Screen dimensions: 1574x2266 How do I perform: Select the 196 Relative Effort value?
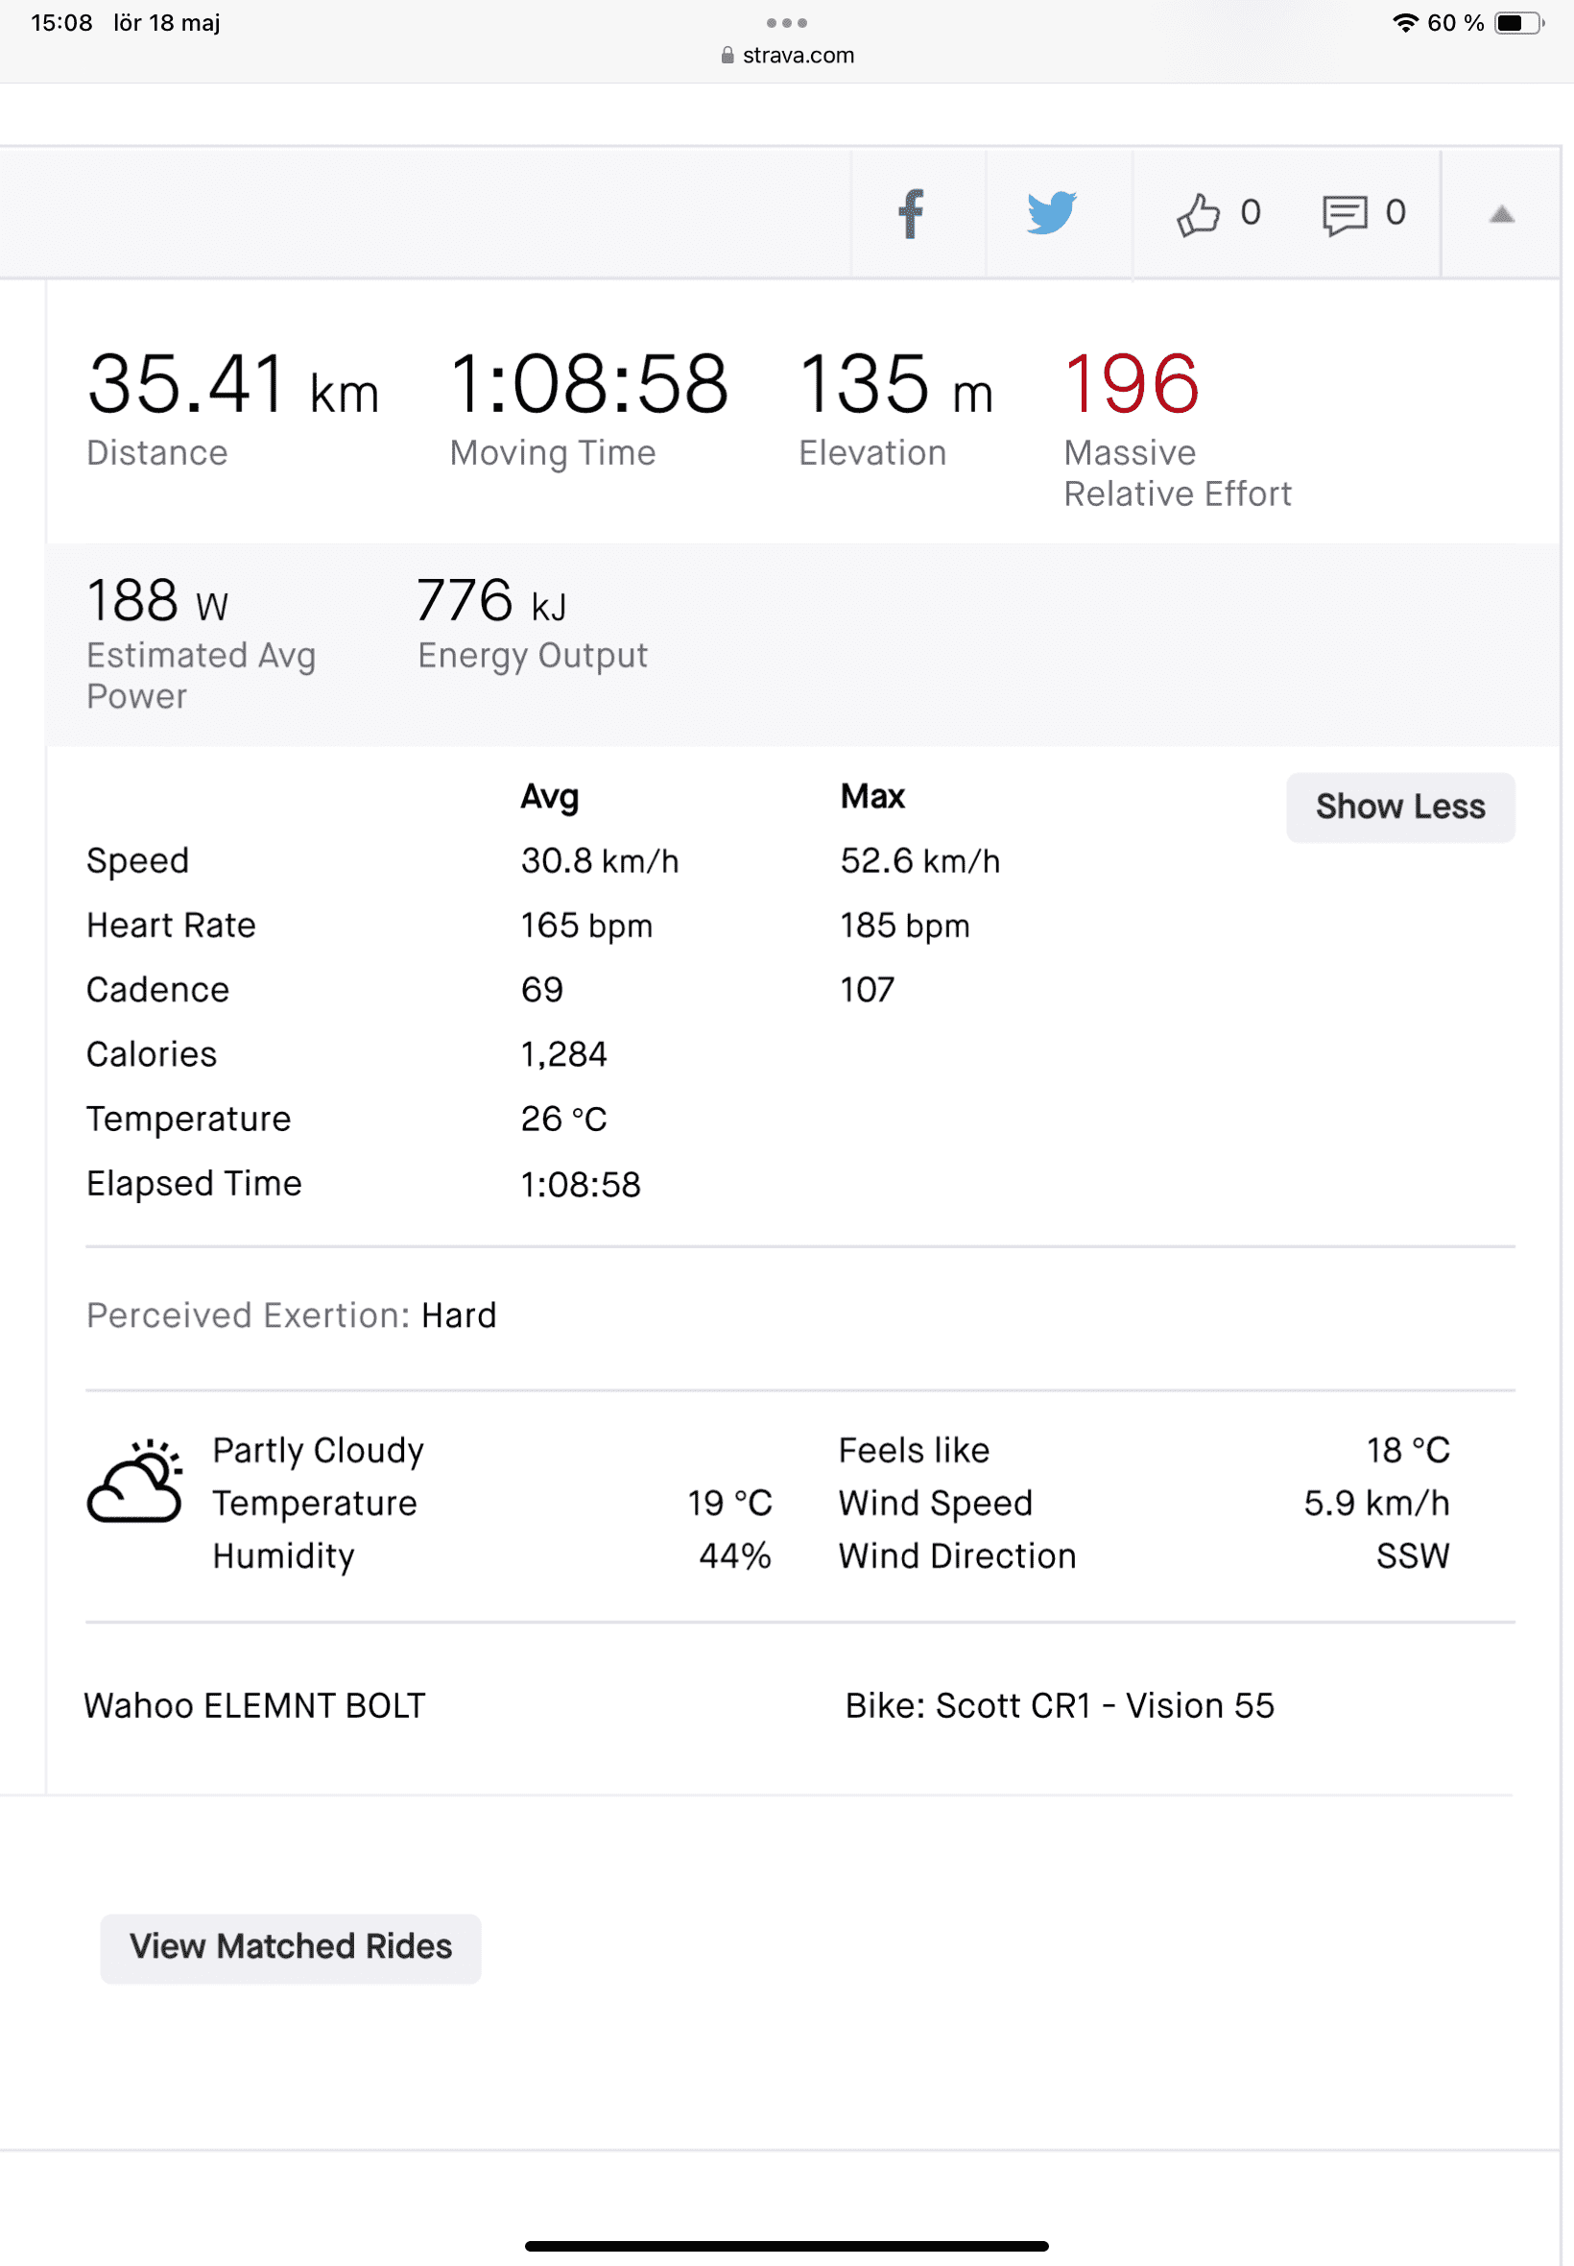[1132, 384]
